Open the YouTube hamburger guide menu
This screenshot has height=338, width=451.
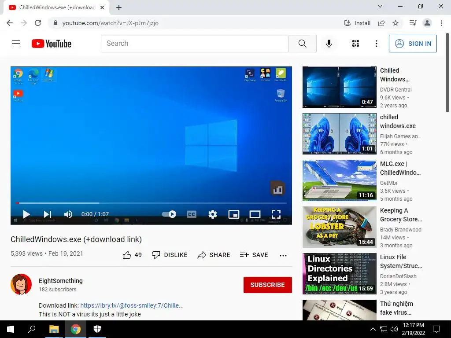tap(16, 44)
